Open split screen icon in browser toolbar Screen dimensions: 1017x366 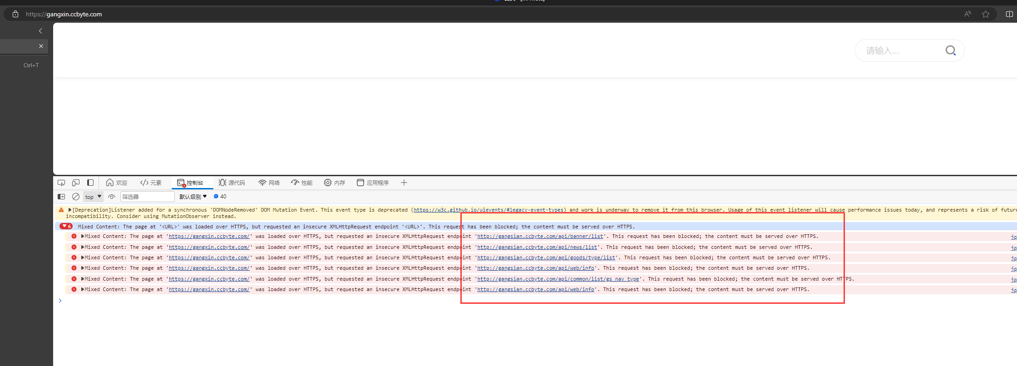[x=1009, y=14]
